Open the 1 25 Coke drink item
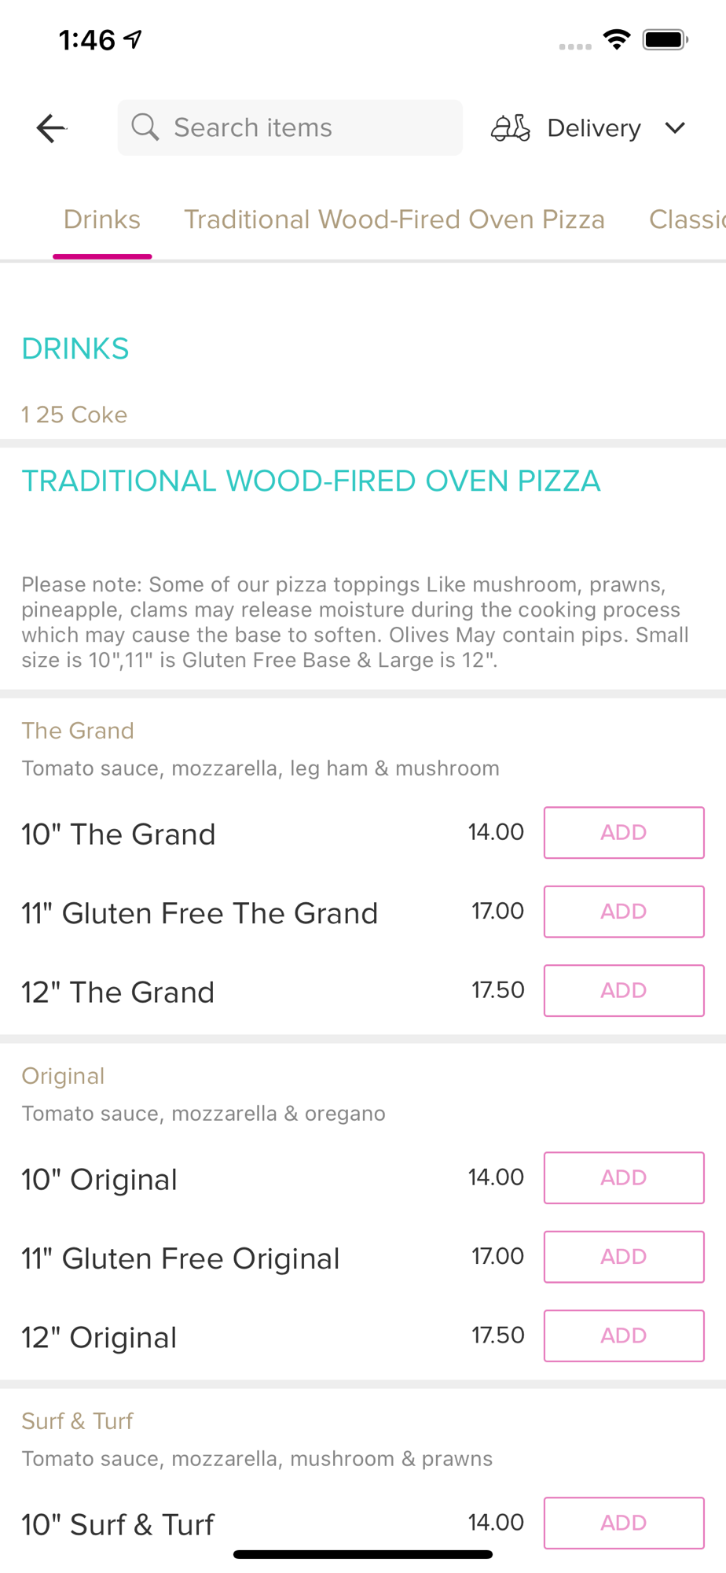Image resolution: width=726 pixels, height=1573 pixels. click(x=75, y=414)
